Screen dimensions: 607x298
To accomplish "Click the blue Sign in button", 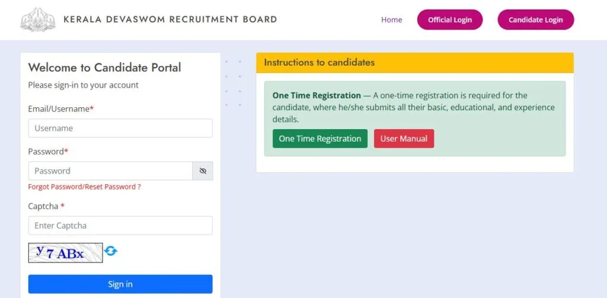I will click(120, 284).
